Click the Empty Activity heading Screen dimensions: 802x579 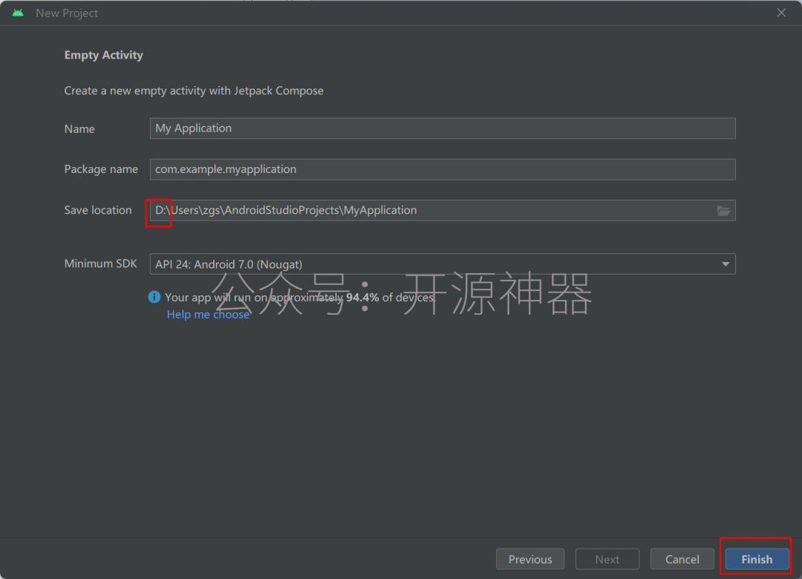click(103, 55)
